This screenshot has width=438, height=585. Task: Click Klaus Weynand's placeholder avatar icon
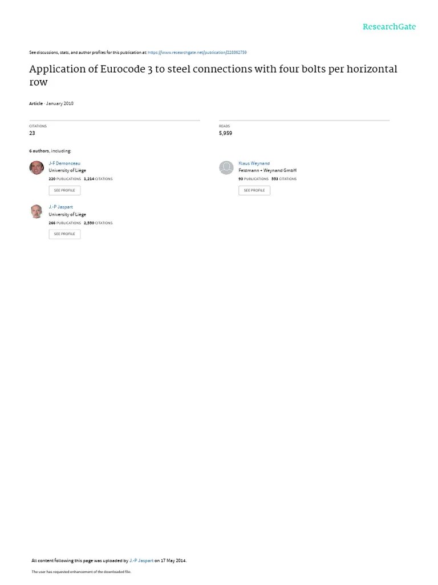coord(226,167)
